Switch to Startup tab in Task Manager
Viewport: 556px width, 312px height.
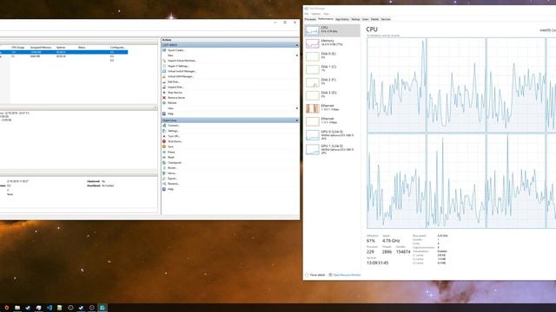355,19
